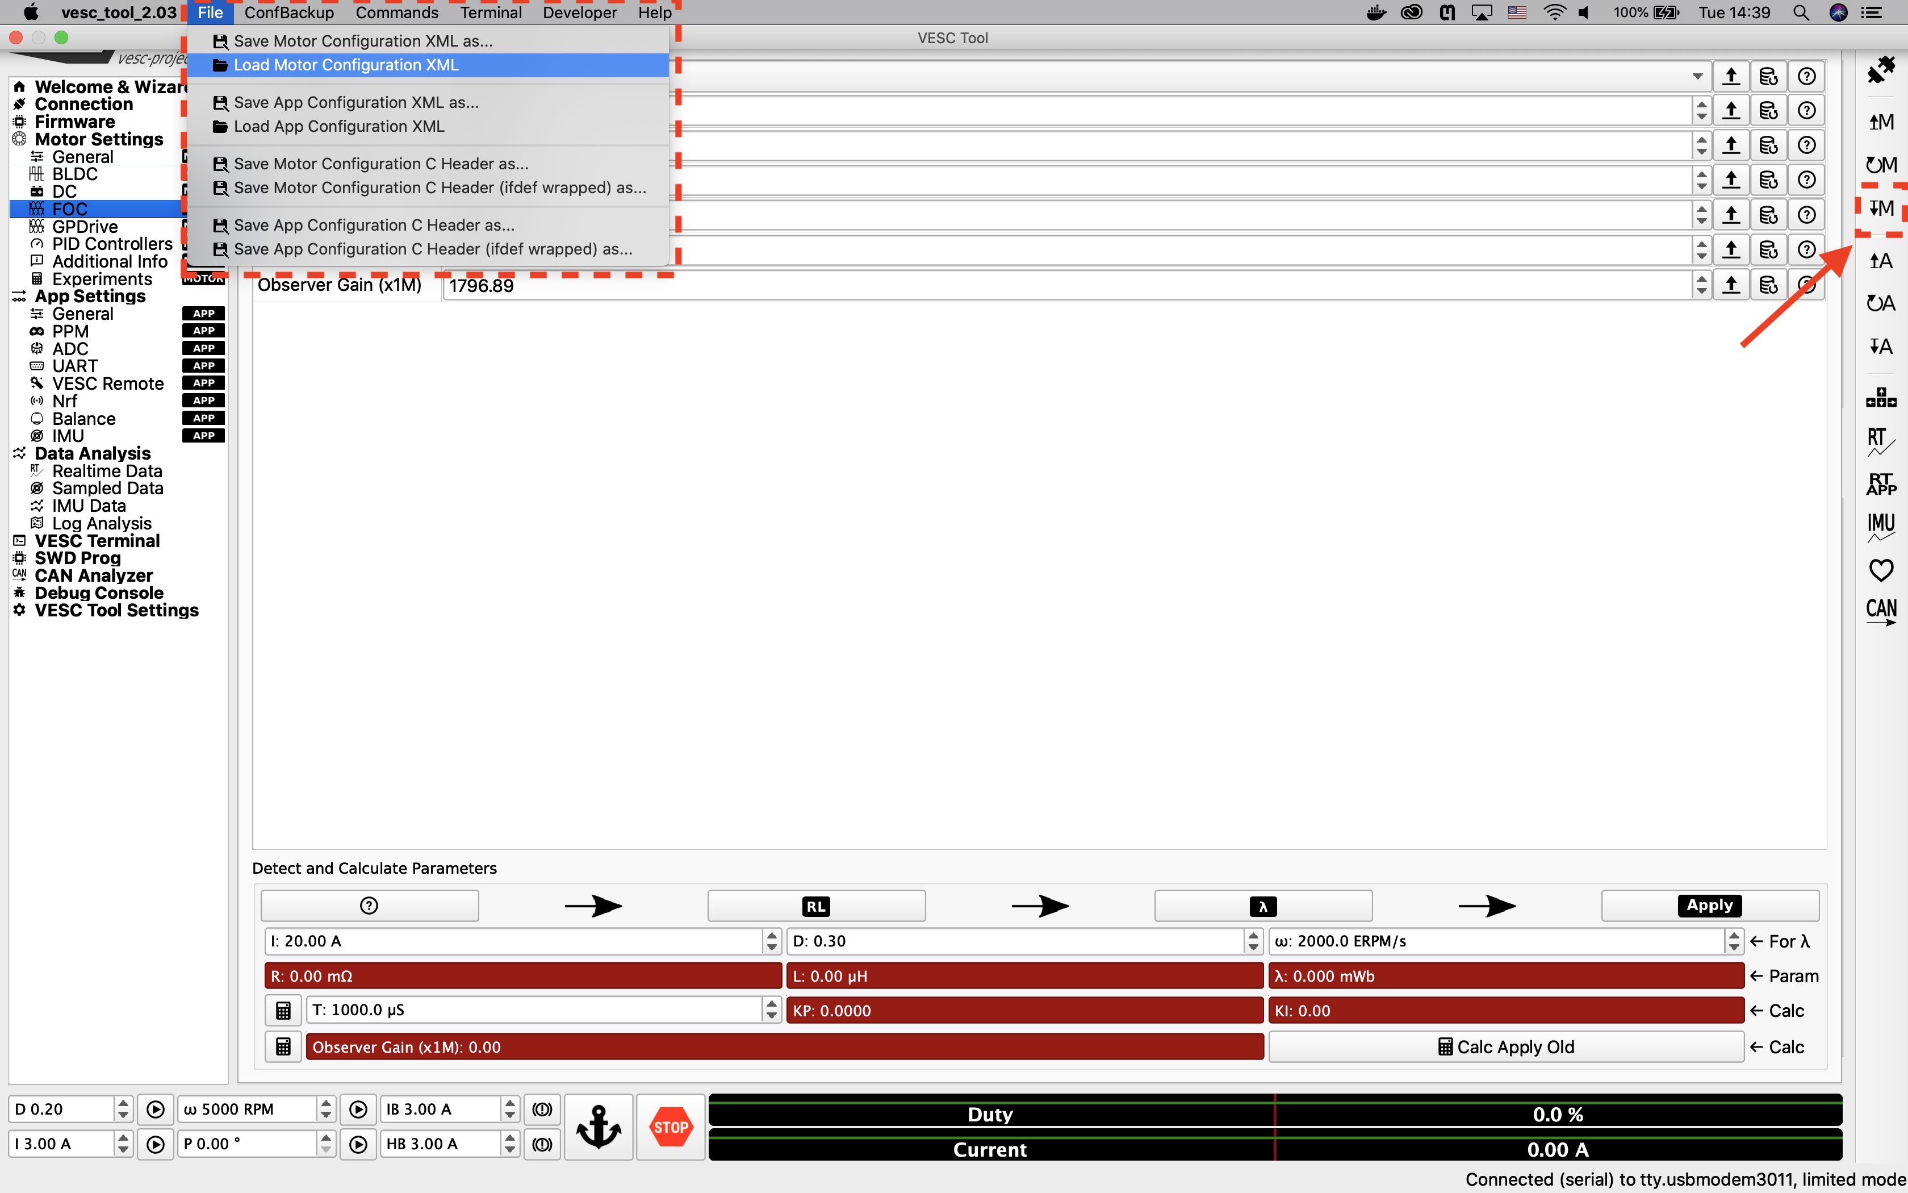The image size is (1908, 1193).
Task: Click stepper on D 0.20 duty field
Action: tap(123, 1109)
